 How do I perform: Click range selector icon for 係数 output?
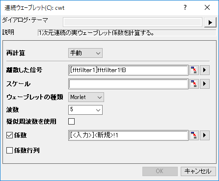(194, 135)
